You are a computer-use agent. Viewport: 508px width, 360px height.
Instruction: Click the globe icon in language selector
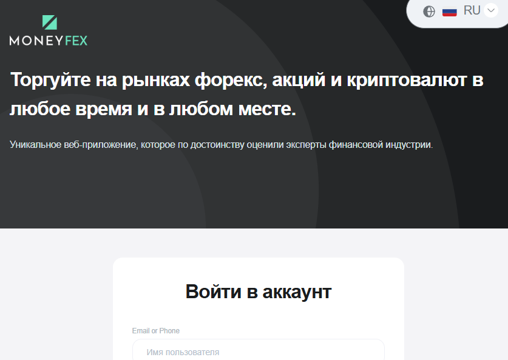point(429,11)
